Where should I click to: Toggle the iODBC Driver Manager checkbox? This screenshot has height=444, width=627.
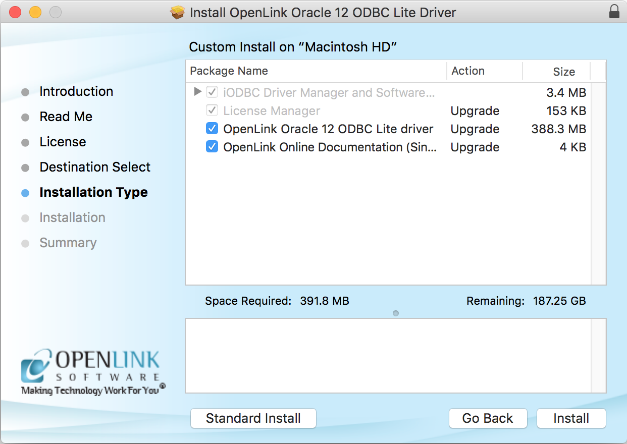[212, 93]
